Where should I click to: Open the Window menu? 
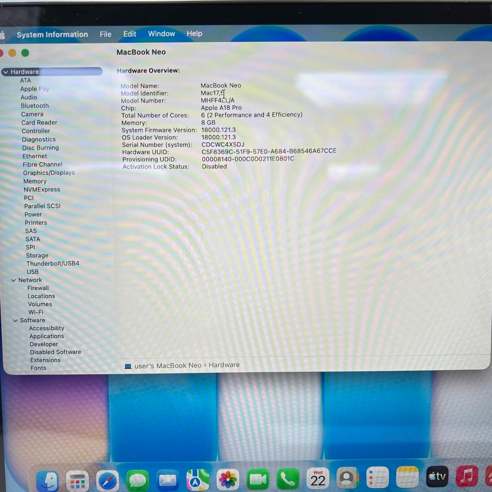pos(161,34)
